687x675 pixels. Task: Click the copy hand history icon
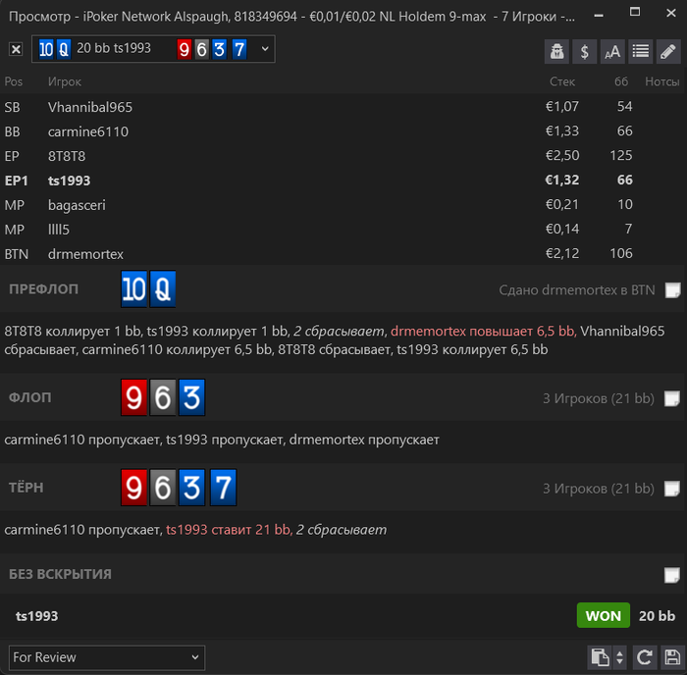[601, 657]
